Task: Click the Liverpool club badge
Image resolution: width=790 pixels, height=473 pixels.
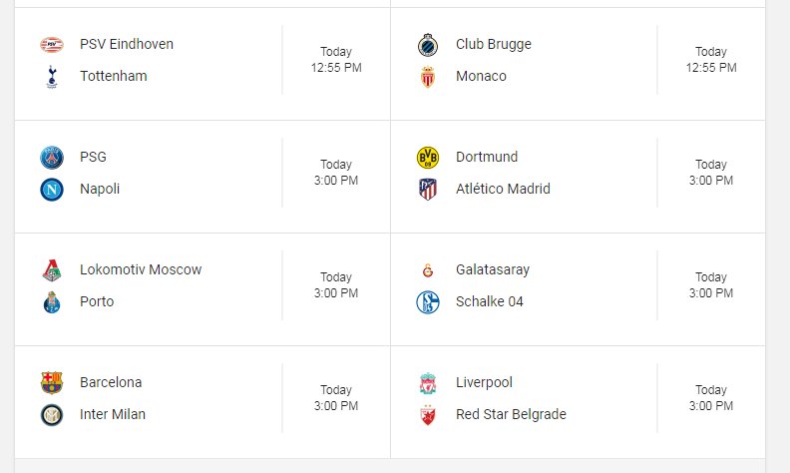Action: pyautogui.click(x=428, y=383)
